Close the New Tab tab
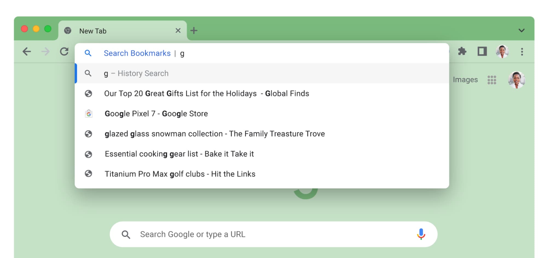The height and width of the screenshot is (258, 547). point(178,31)
